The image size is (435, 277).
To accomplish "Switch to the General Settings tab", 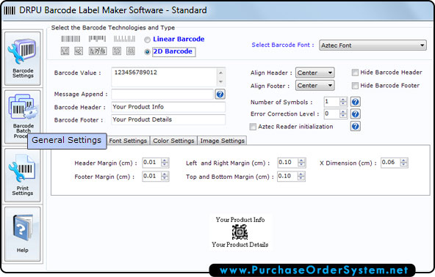I will pos(67,141).
